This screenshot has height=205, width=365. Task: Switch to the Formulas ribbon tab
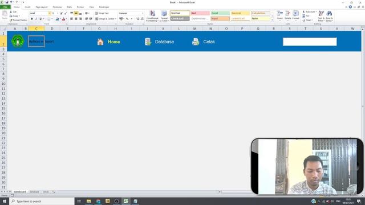point(57,7)
